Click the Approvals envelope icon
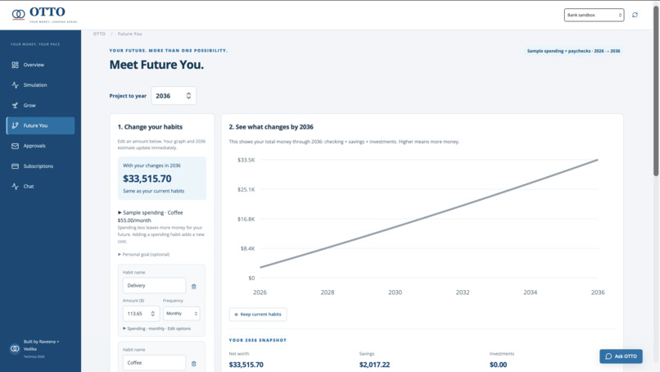The height and width of the screenshot is (372, 660). point(16,146)
